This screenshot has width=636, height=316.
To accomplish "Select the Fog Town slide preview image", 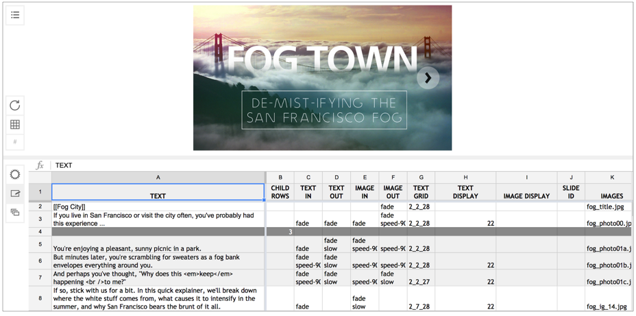I will (x=323, y=78).
